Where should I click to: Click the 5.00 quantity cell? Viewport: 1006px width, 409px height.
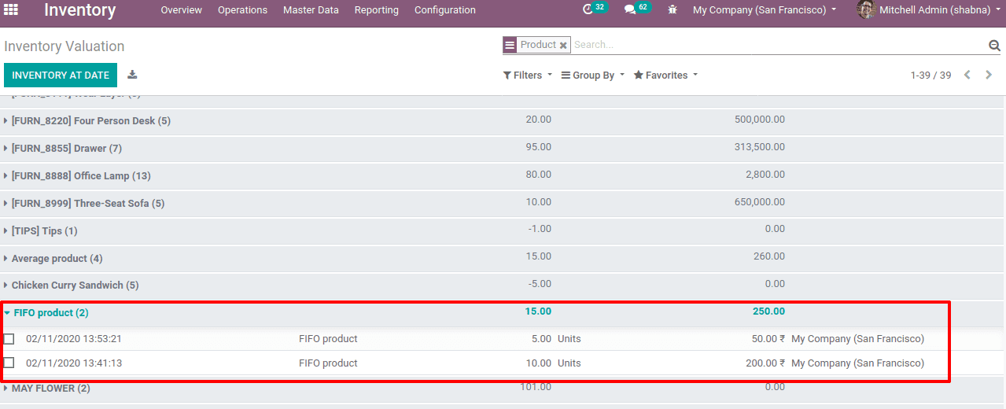pyautogui.click(x=541, y=339)
